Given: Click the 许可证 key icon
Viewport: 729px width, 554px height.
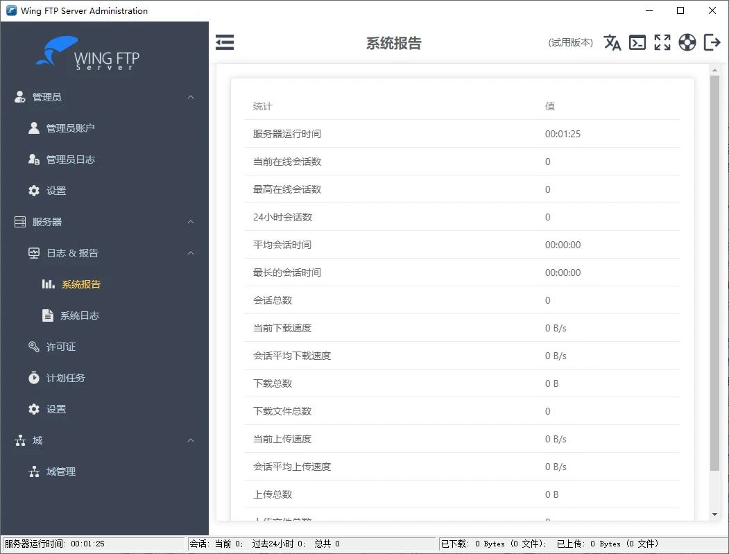Looking at the screenshot, I should (33, 347).
